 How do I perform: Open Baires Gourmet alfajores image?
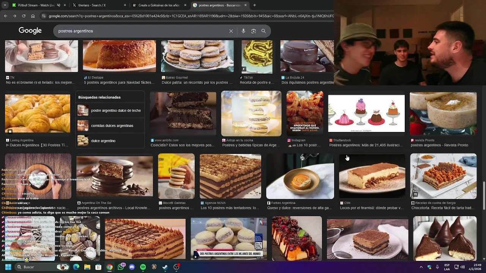click(197, 56)
